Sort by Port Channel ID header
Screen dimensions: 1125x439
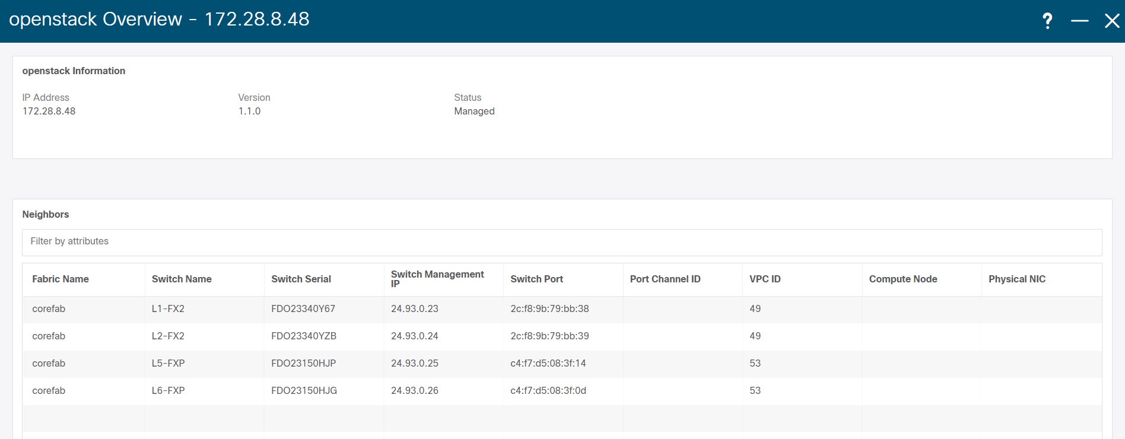coord(665,279)
